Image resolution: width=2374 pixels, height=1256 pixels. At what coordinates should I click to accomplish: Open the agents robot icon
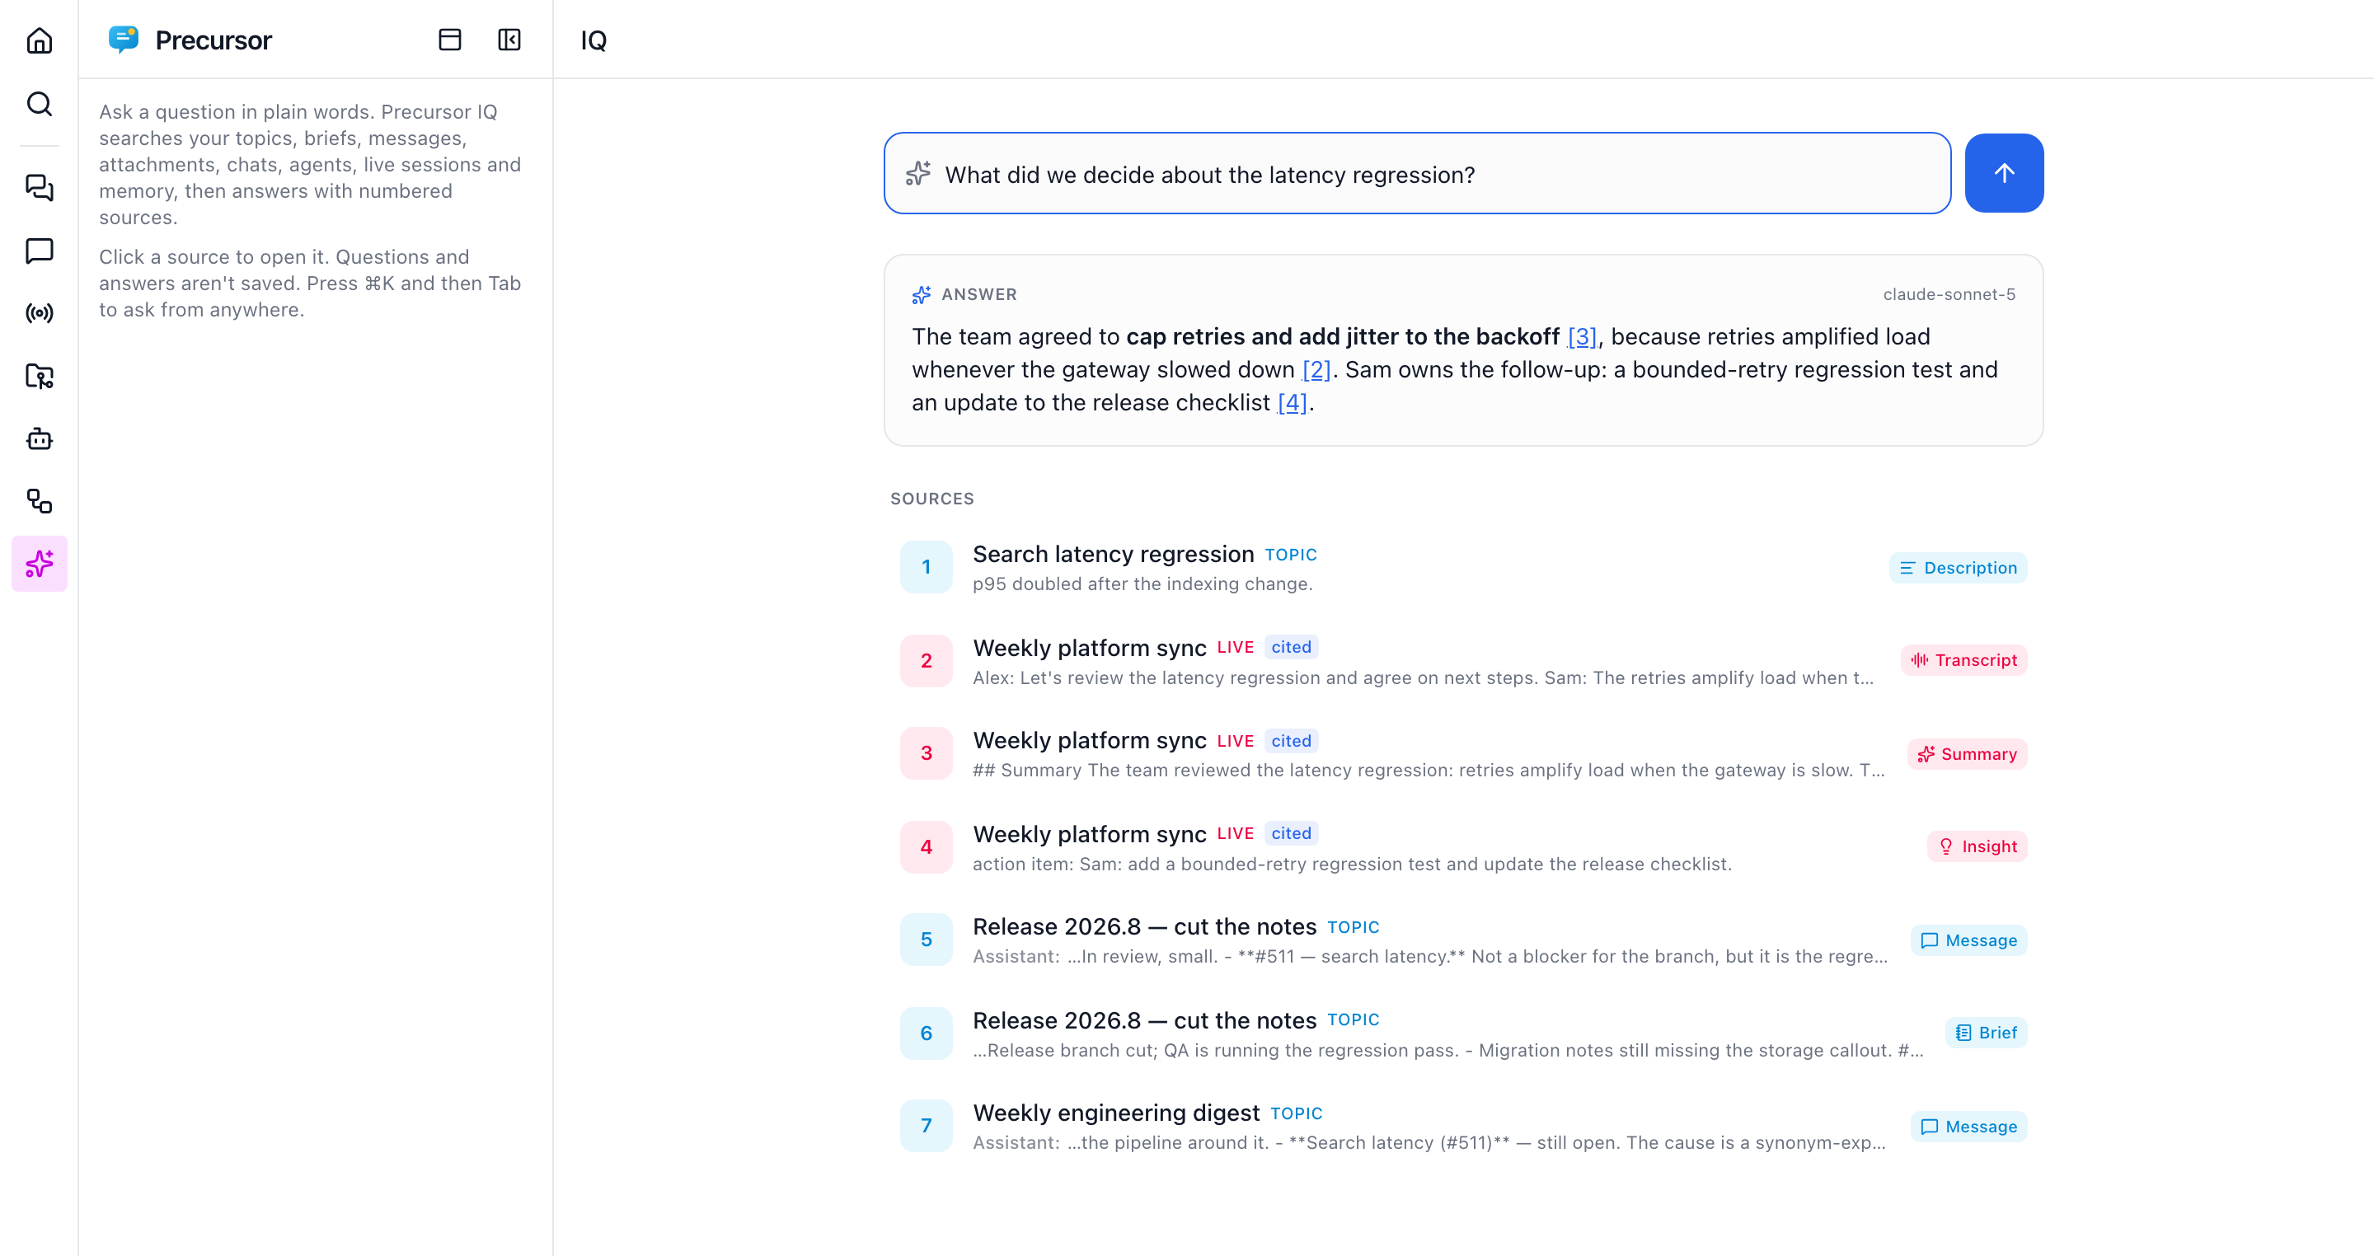[x=39, y=438]
